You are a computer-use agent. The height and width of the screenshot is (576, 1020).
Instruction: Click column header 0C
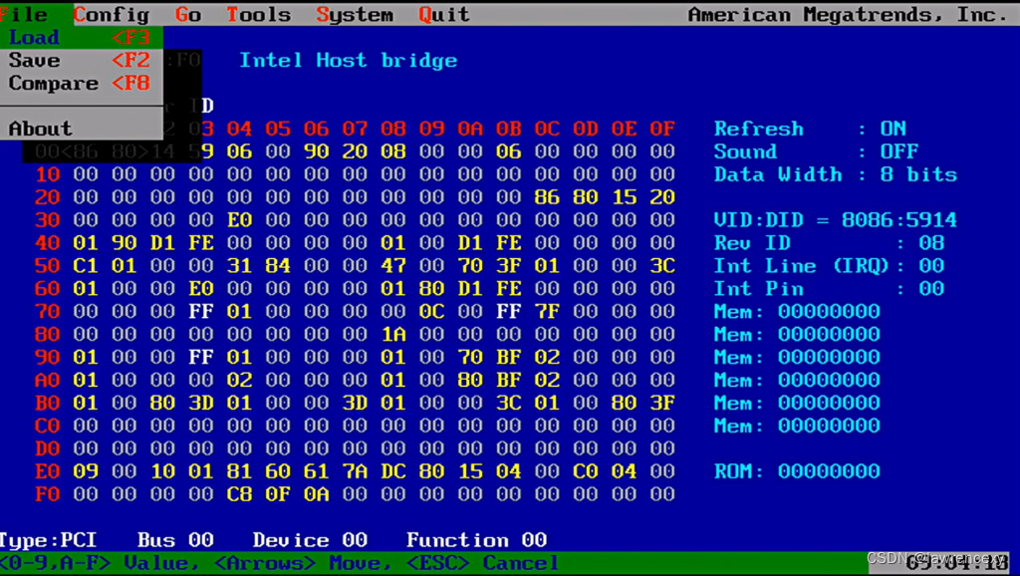click(x=547, y=129)
